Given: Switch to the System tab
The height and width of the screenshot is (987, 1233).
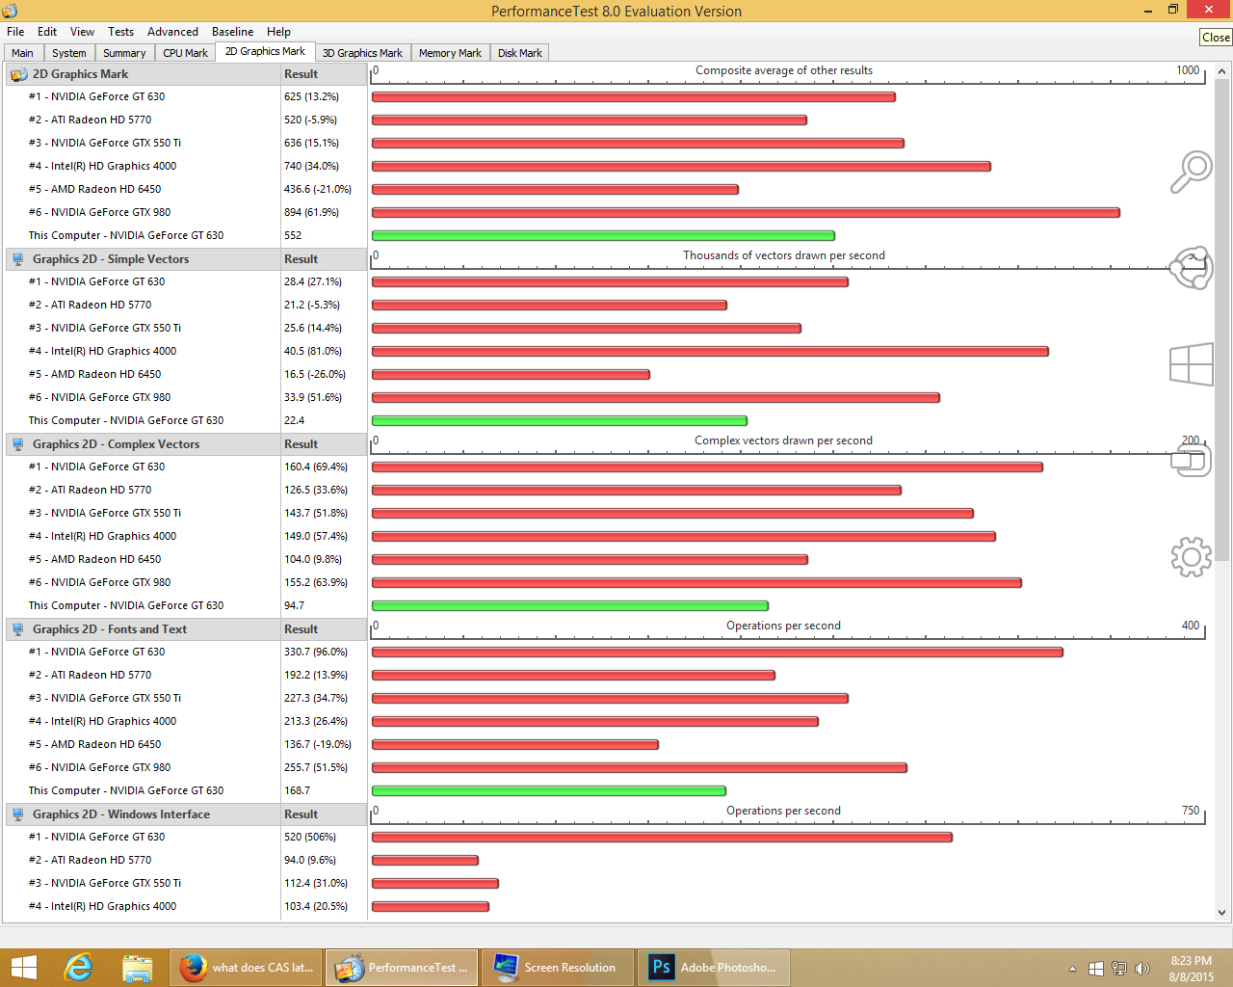Looking at the screenshot, I should click(69, 53).
